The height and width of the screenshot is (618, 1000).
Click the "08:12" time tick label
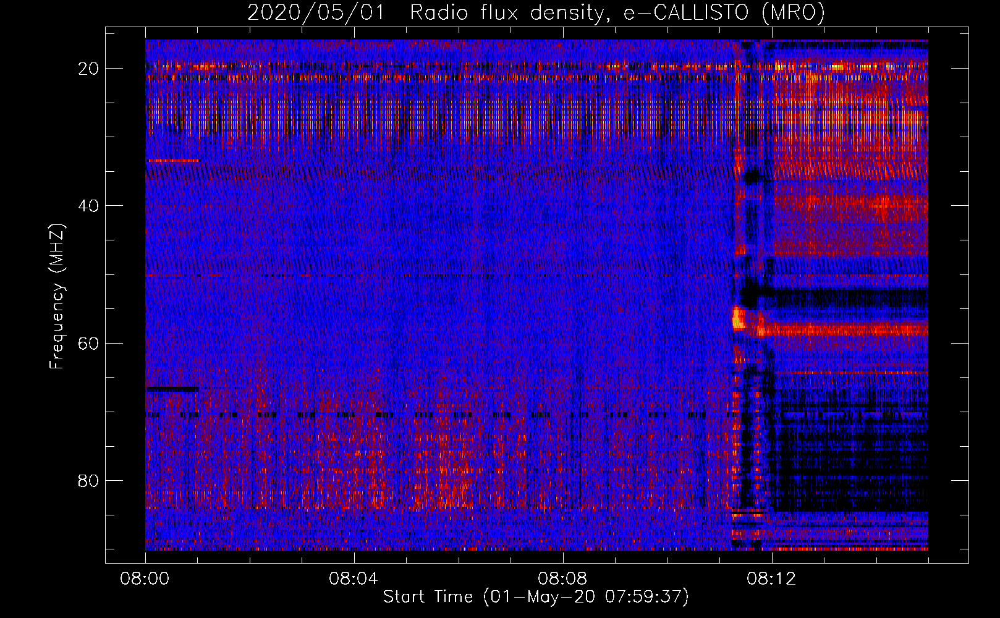click(x=771, y=579)
